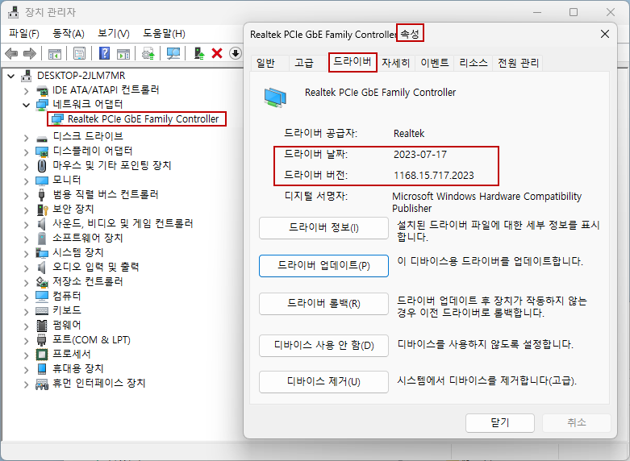Click the 저장소 컨트롤러 category icon
Image resolution: width=630 pixels, height=461 pixels.
42,282
